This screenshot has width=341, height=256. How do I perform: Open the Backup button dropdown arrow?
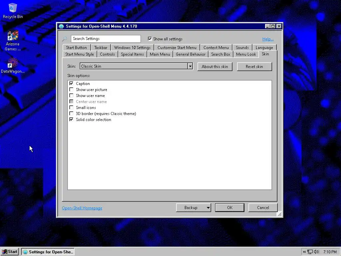pos(208,208)
